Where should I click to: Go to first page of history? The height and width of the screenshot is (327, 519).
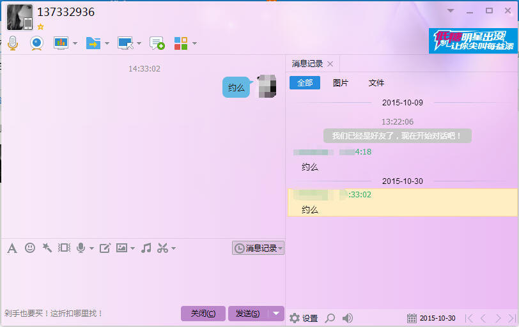click(x=469, y=318)
